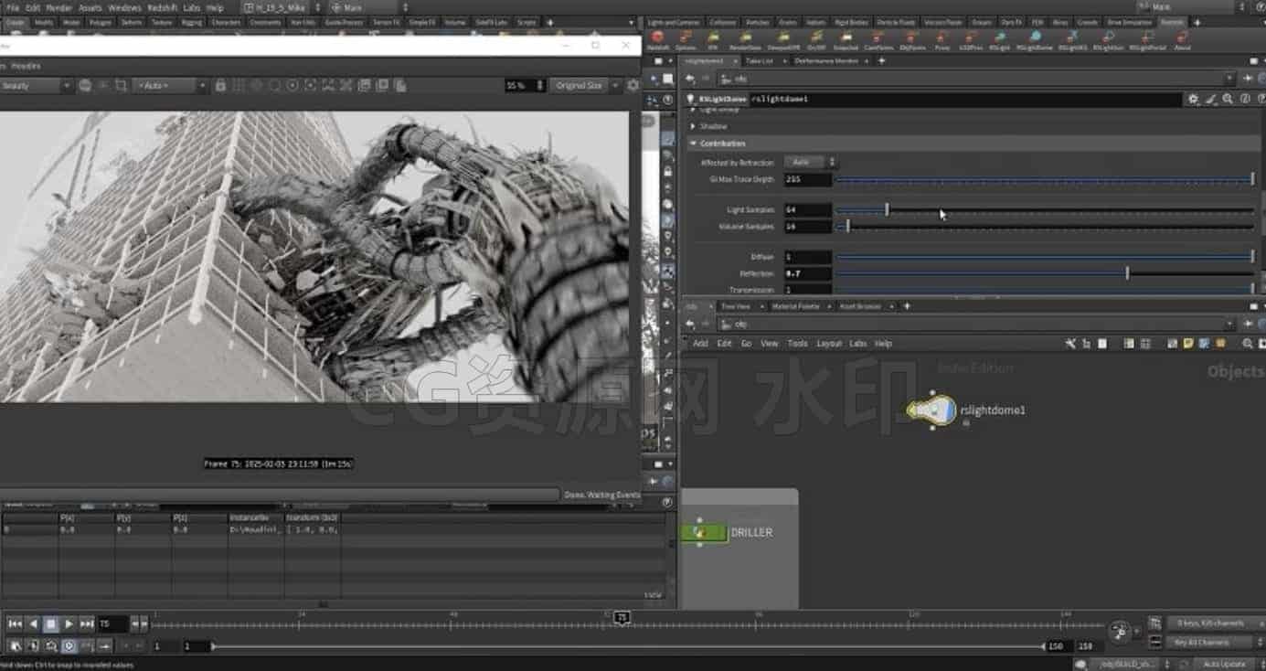Open network editor wrench tools icon

(x=1070, y=344)
